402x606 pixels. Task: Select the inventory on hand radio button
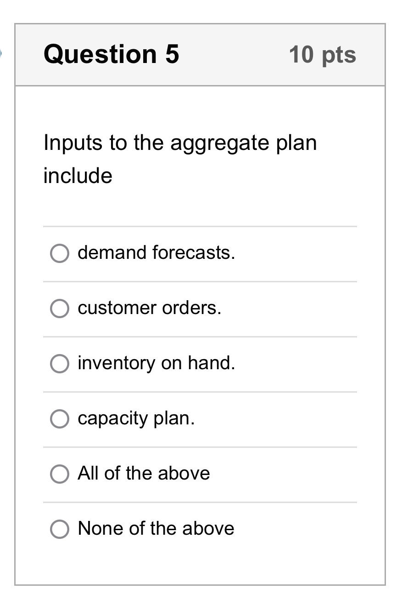[x=59, y=363]
